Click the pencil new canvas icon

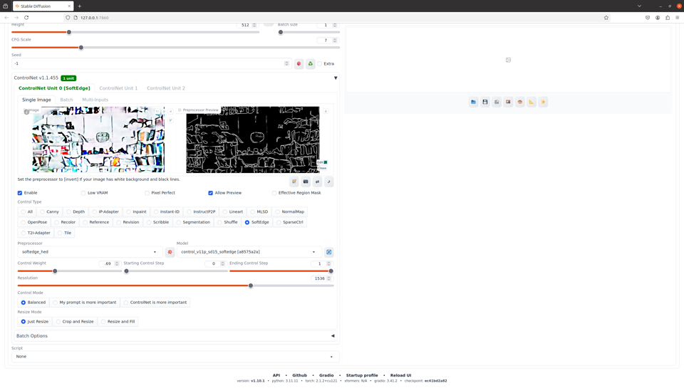point(294,182)
